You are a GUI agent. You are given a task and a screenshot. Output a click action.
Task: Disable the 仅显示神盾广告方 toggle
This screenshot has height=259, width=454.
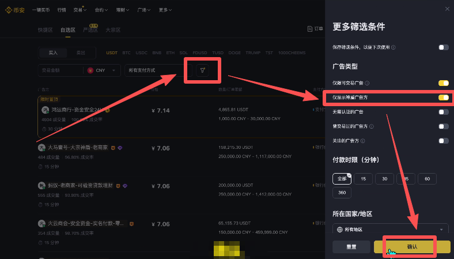pyautogui.click(x=443, y=97)
